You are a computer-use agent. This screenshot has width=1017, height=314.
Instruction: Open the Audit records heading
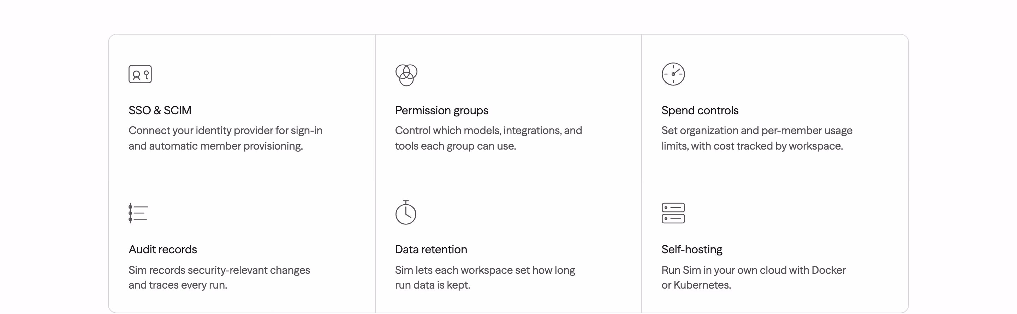point(163,249)
